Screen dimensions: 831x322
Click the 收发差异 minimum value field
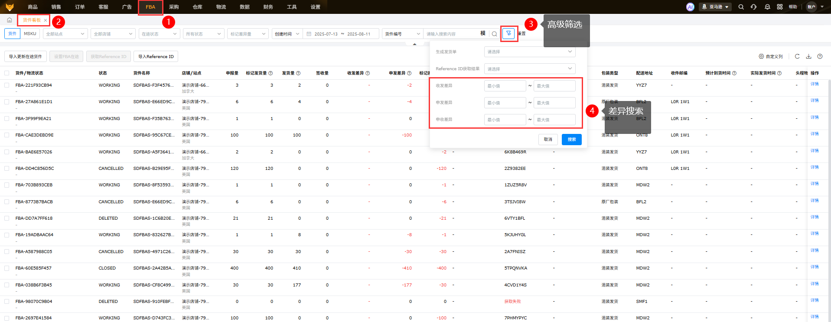(x=505, y=86)
